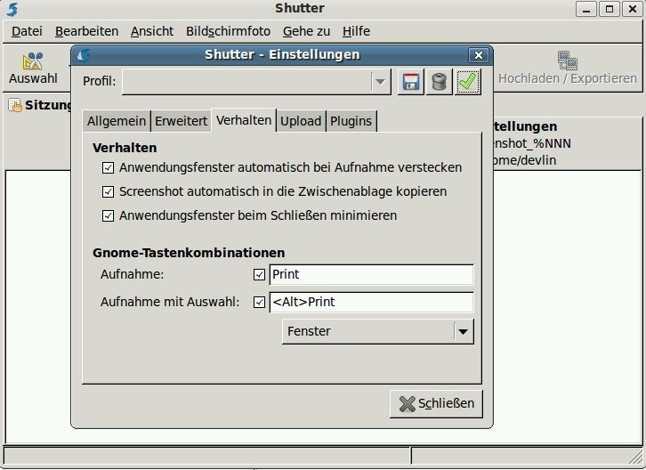This screenshot has height=470, width=646.
Task: Click the <Alt>Print key combination field
Action: pos(372,302)
